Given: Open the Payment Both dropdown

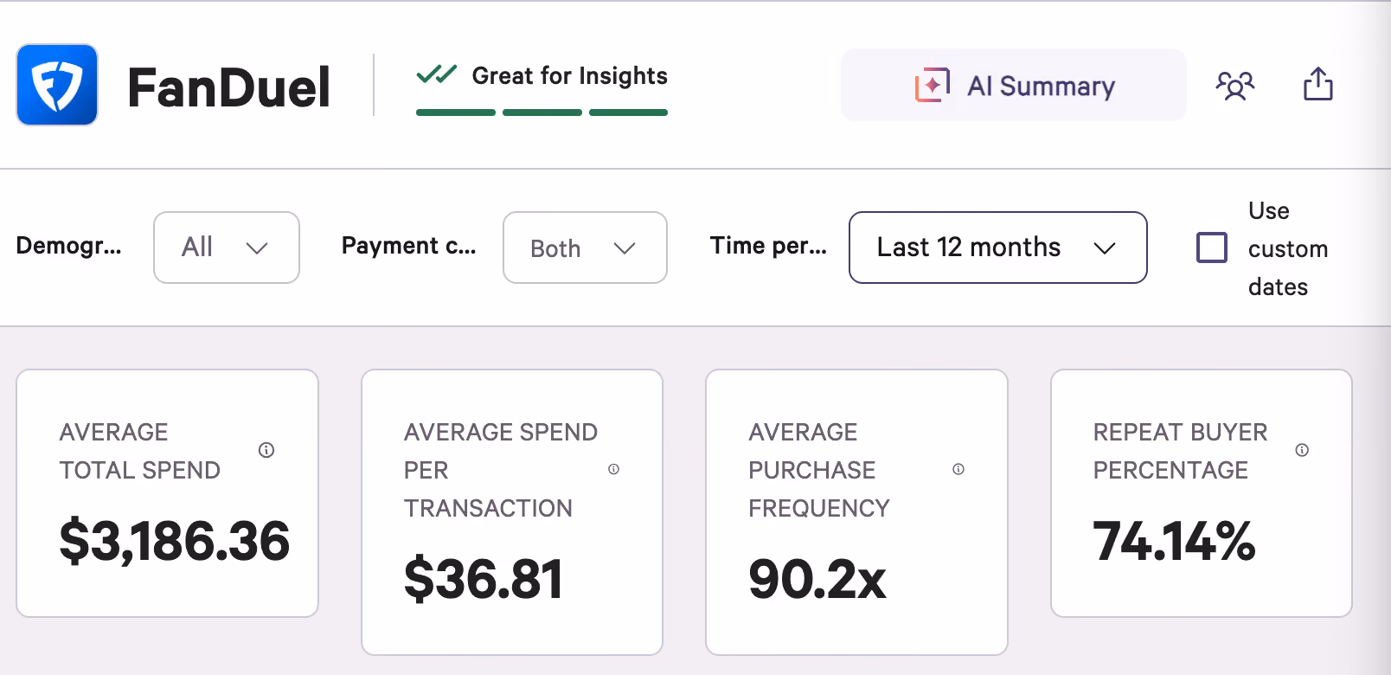Looking at the screenshot, I should point(585,247).
